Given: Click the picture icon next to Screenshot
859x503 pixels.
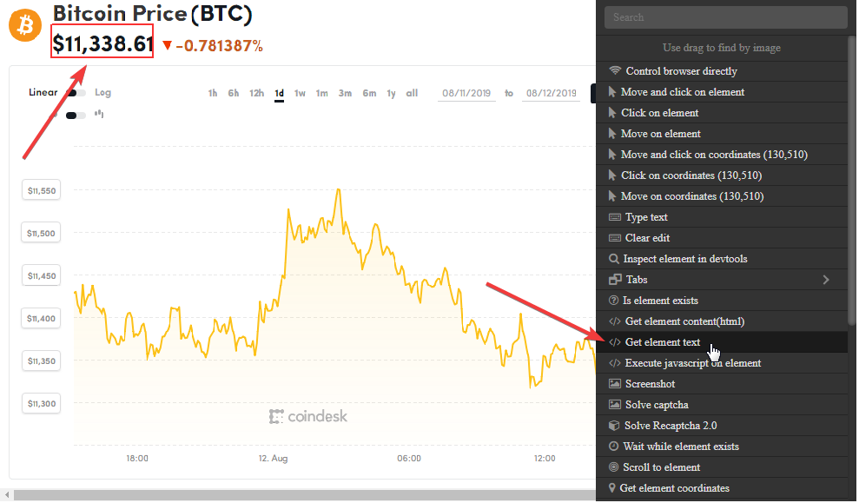Looking at the screenshot, I should [615, 384].
